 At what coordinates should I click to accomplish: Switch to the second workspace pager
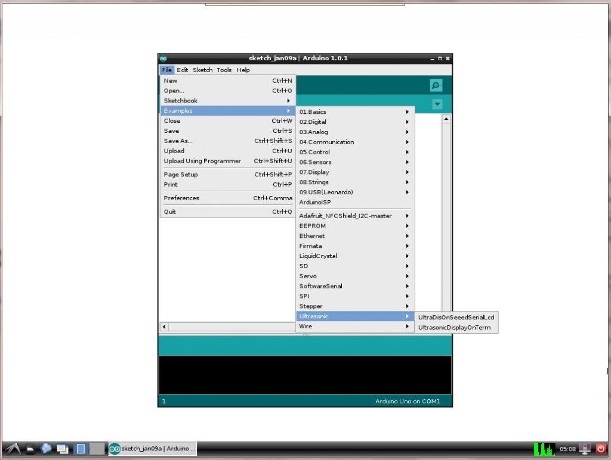tap(96, 449)
